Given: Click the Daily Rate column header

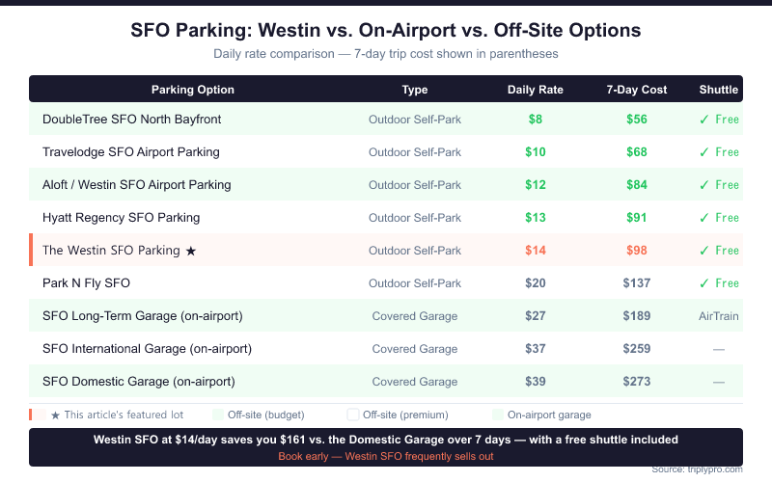Looking at the screenshot, I should tap(536, 90).
